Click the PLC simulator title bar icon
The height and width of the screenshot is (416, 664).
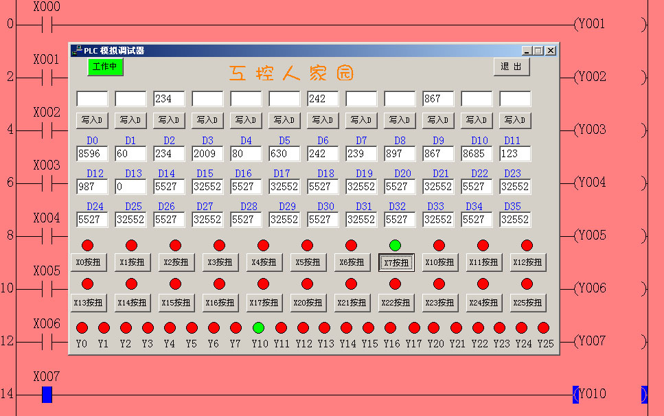coord(76,50)
